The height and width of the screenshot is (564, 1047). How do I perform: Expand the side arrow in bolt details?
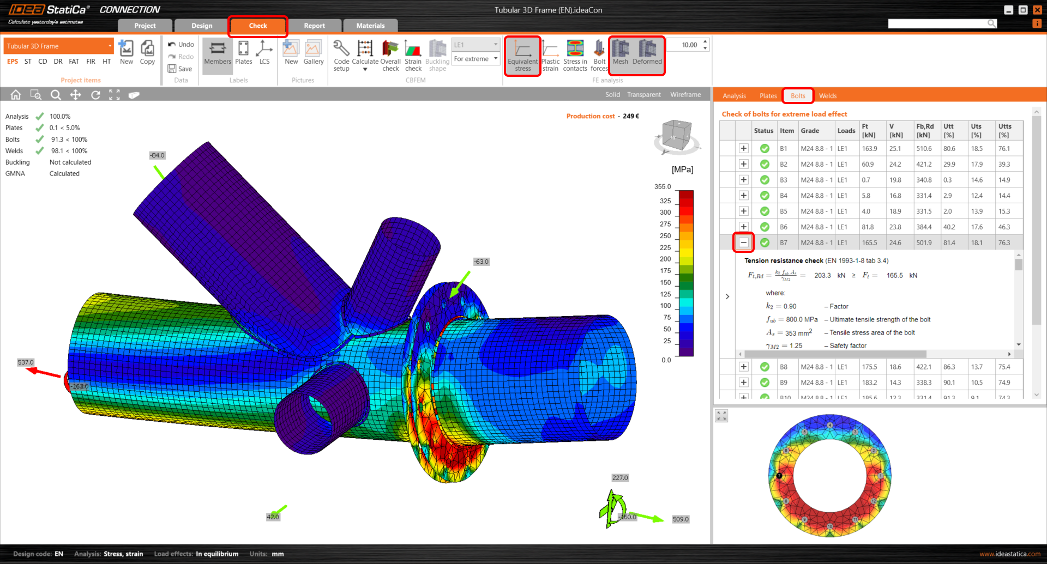point(727,296)
